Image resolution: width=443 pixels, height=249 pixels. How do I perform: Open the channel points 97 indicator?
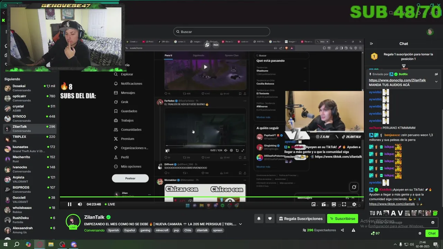[375, 233]
